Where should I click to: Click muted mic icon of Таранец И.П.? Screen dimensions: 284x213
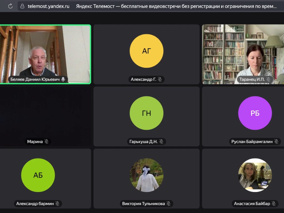(x=268, y=80)
